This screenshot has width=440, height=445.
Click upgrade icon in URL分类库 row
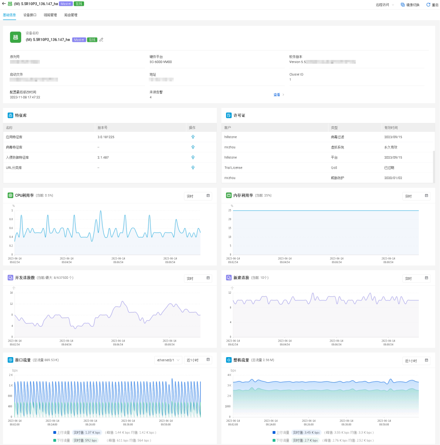click(193, 168)
